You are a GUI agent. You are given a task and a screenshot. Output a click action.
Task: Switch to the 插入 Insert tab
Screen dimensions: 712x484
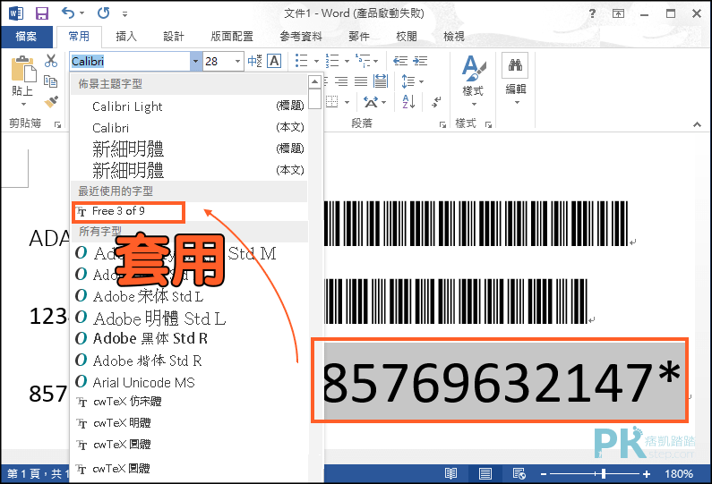coord(126,37)
